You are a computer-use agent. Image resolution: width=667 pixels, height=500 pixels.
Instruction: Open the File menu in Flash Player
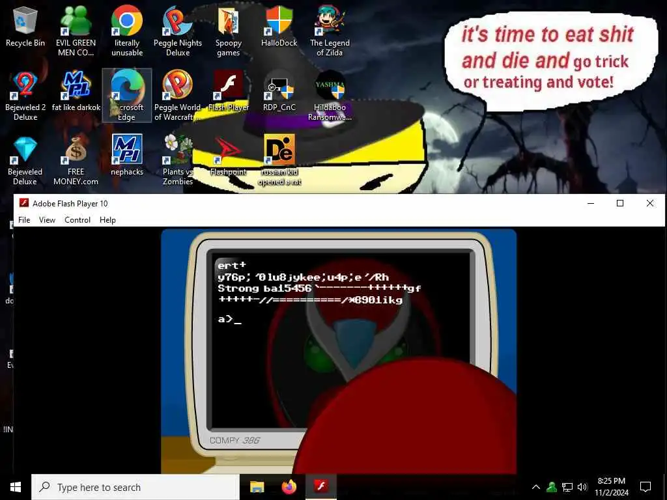[24, 220]
